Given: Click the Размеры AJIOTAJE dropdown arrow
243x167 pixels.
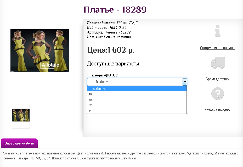Looking at the screenshot, I should pos(185,82).
